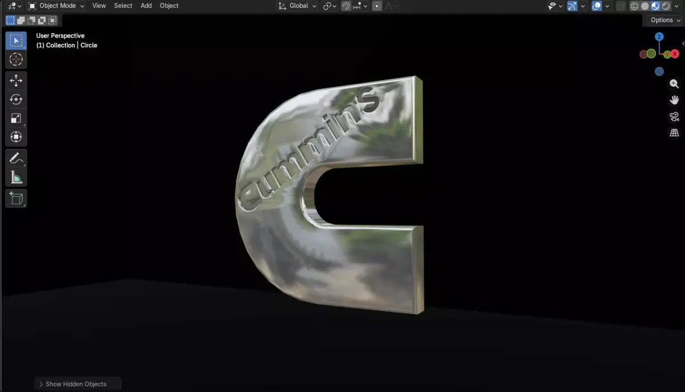Open the Add menu
Viewport: 685px width, 392px height.
pos(146,6)
